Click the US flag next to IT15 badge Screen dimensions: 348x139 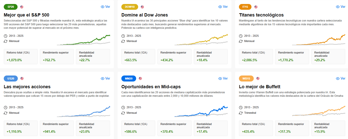(x=256, y=7)
